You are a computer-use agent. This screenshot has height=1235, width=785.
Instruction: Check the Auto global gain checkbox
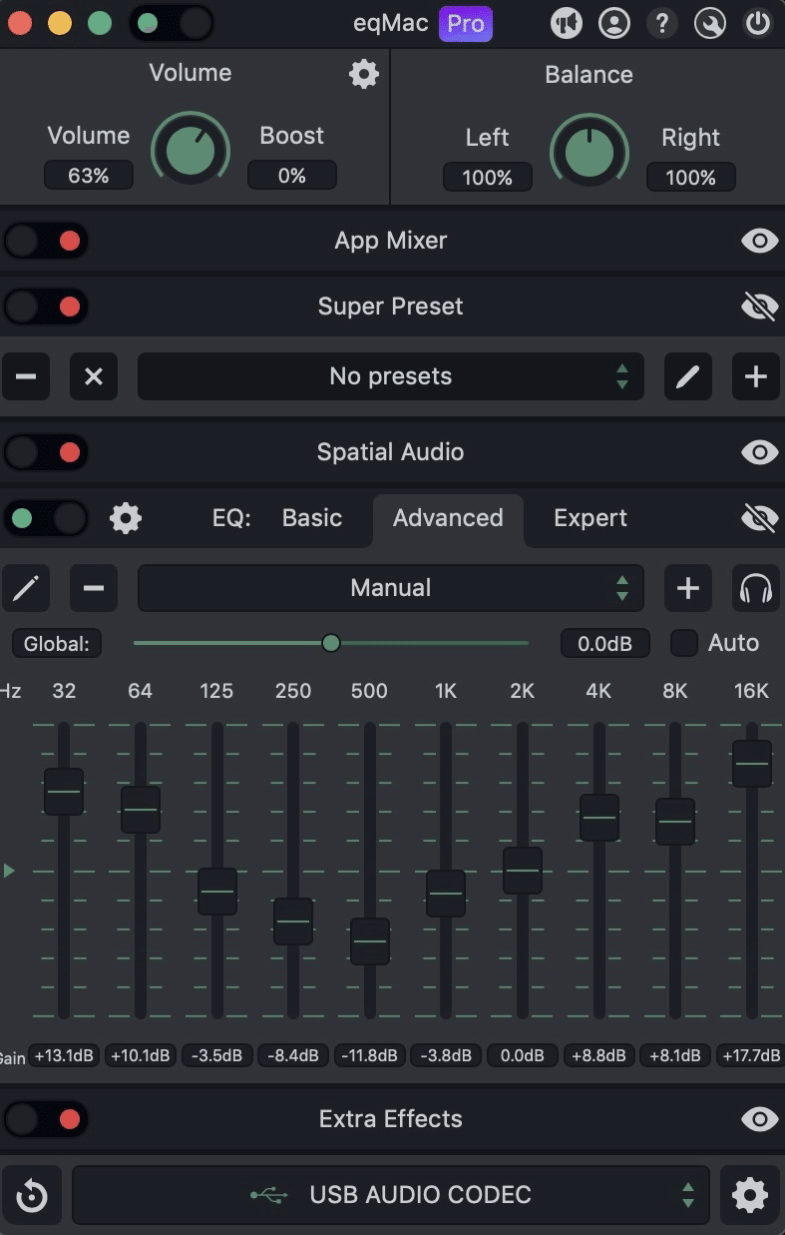coord(684,643)
